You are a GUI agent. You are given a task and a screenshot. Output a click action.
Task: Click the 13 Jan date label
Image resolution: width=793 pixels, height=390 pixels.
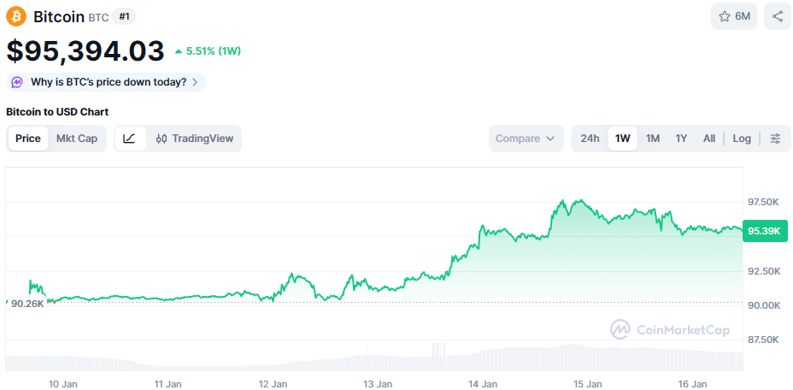pyautogui.click(x=378, y=383)
